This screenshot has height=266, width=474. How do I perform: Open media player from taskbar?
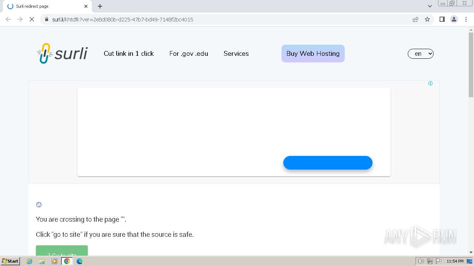tap(54, 261)
